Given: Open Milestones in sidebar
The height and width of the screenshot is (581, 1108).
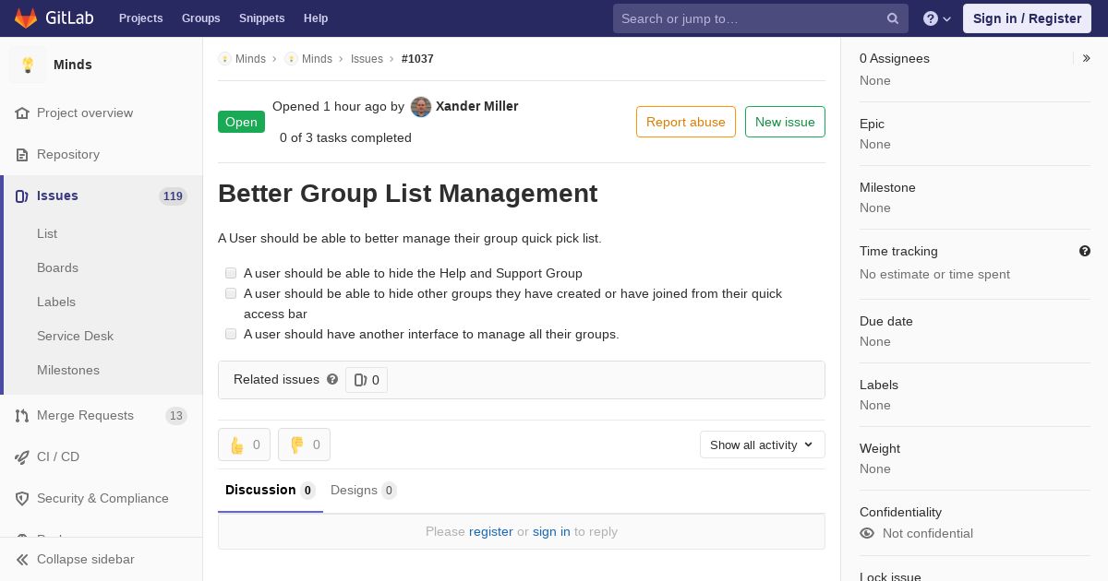Looking at the screenshot, I should click(68, 370).
